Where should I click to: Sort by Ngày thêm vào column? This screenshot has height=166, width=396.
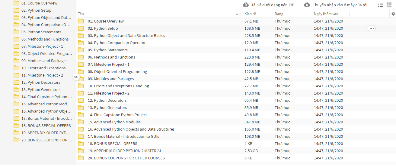(x=326, y=14)
